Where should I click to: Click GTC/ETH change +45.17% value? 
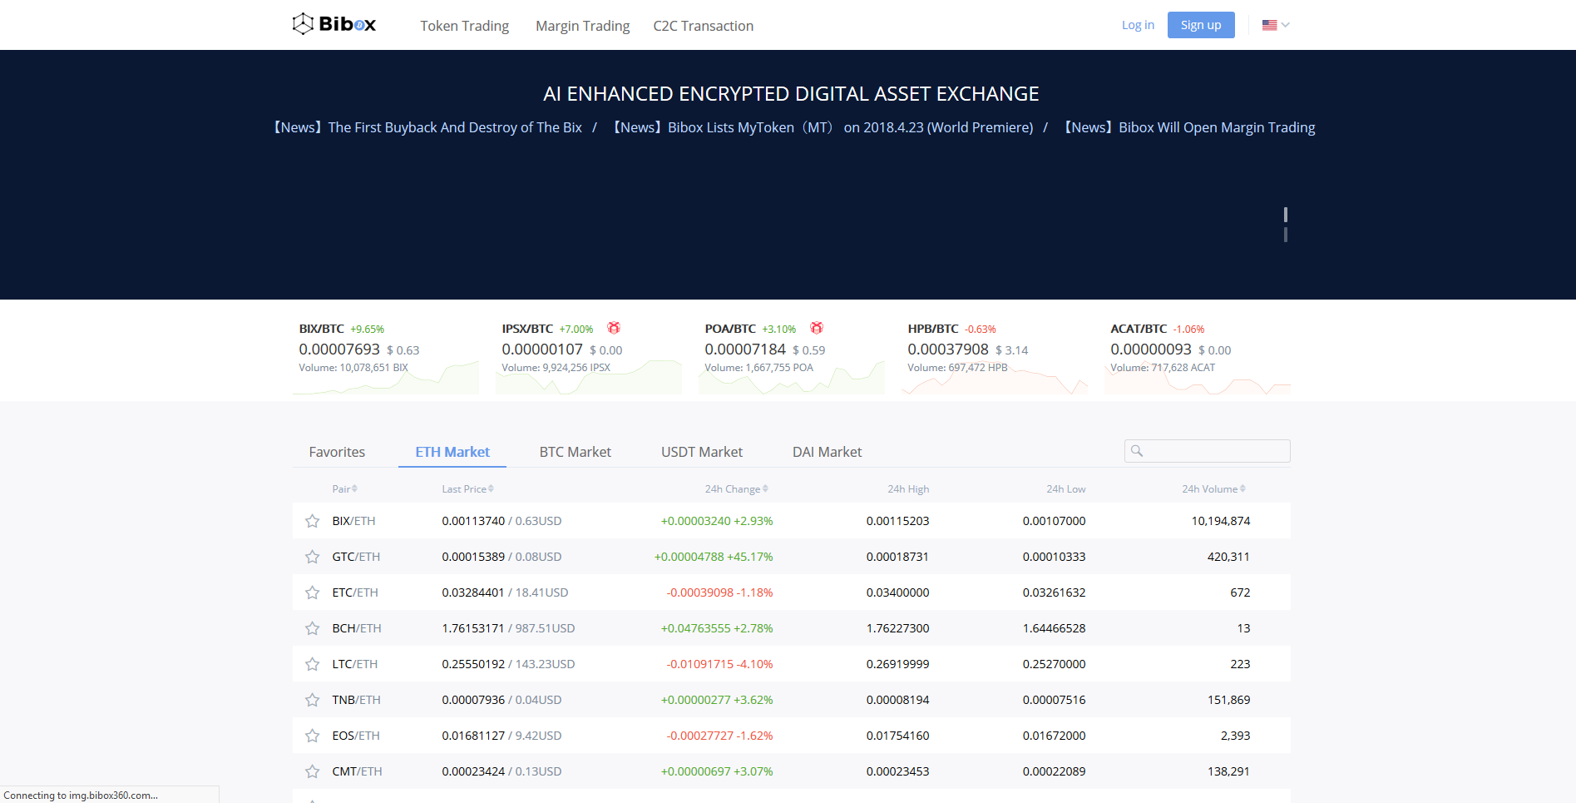(x=750, y=557)
